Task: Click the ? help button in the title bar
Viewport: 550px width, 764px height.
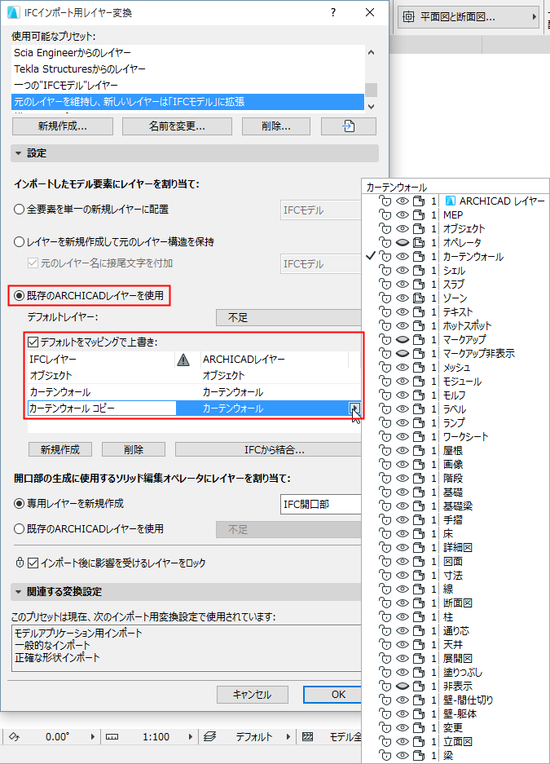Action: (333, 12)
